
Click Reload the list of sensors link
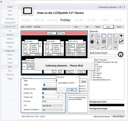pyautogui.click(x=102, y=116)
